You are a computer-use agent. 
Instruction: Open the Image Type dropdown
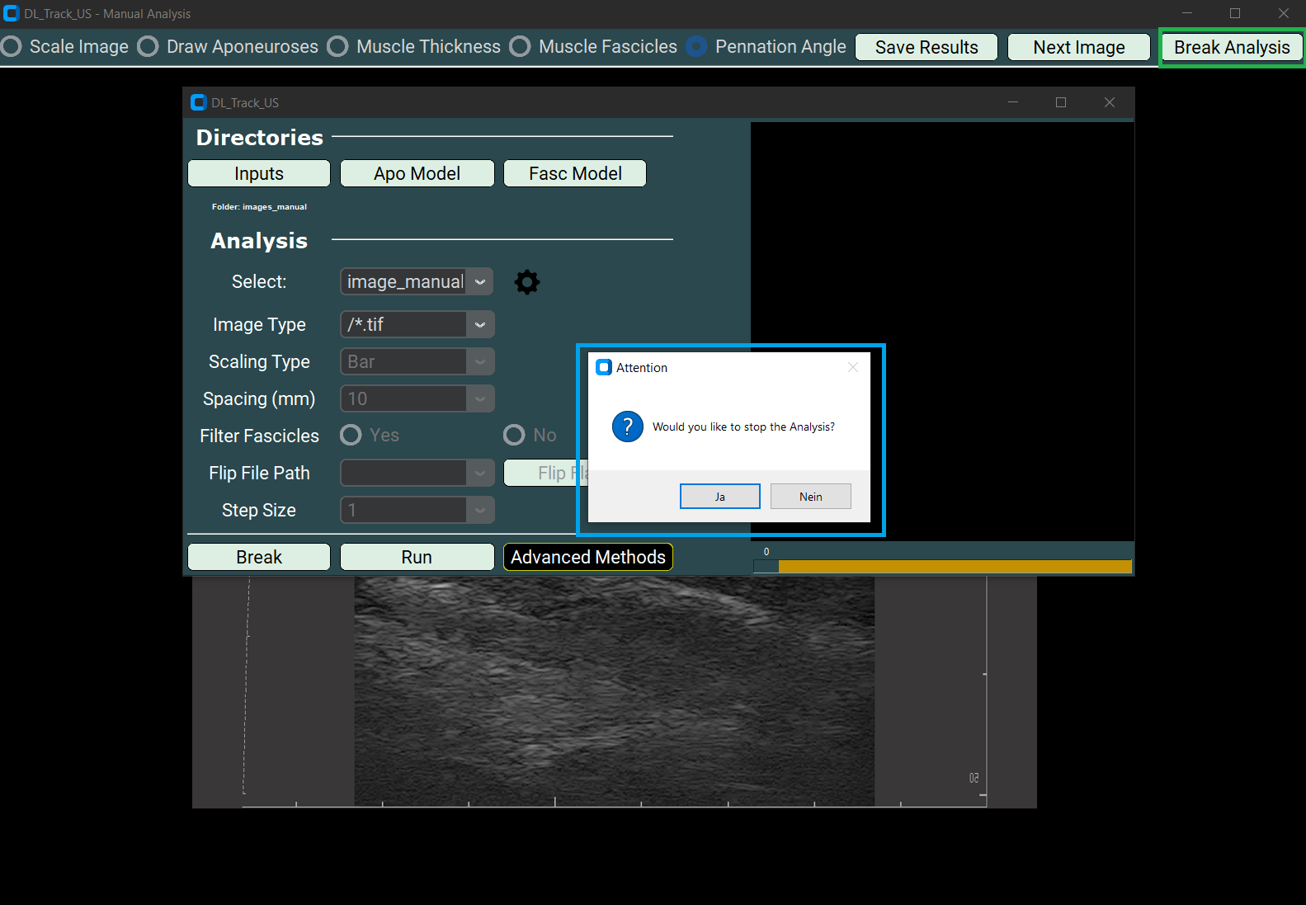point(479,325)
